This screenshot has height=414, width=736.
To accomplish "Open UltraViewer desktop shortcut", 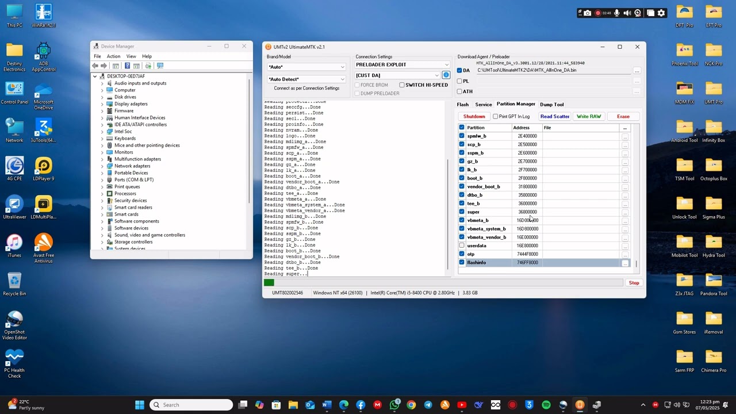I will tap(14, 207).
